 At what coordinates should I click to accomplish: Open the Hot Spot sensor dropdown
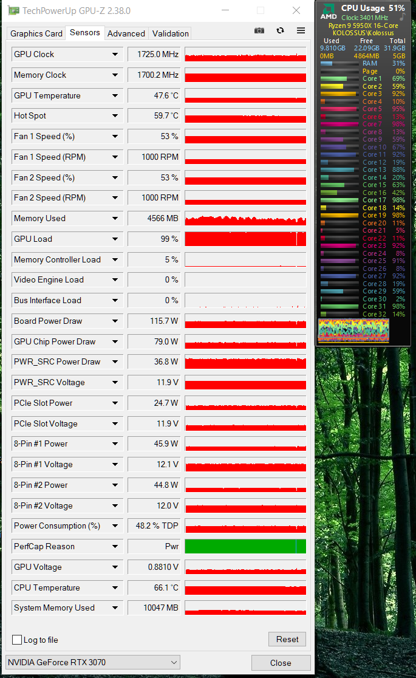115,115
